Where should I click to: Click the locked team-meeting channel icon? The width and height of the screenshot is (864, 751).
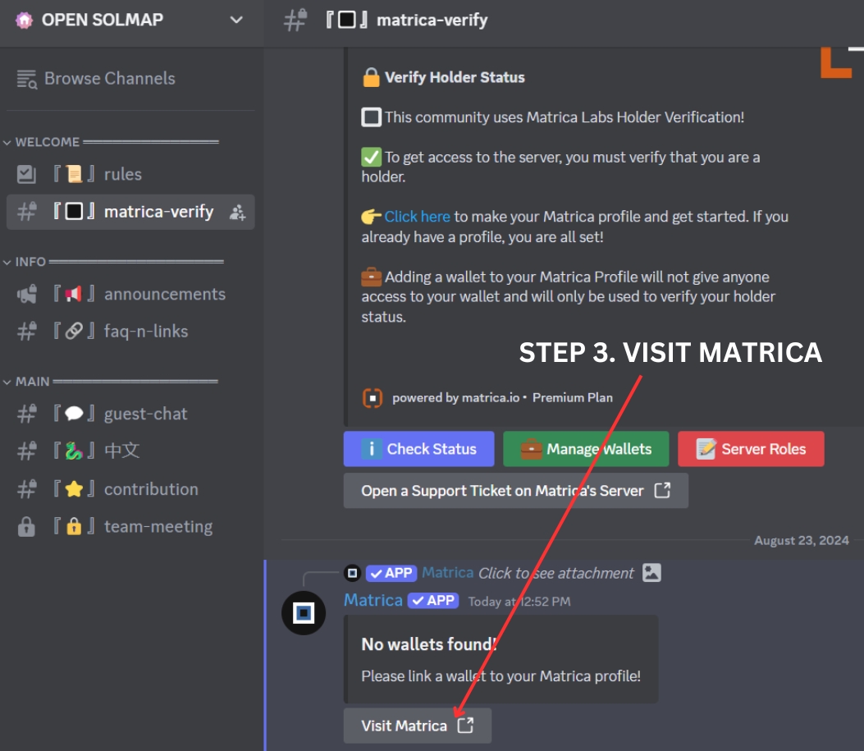point(27,527)
